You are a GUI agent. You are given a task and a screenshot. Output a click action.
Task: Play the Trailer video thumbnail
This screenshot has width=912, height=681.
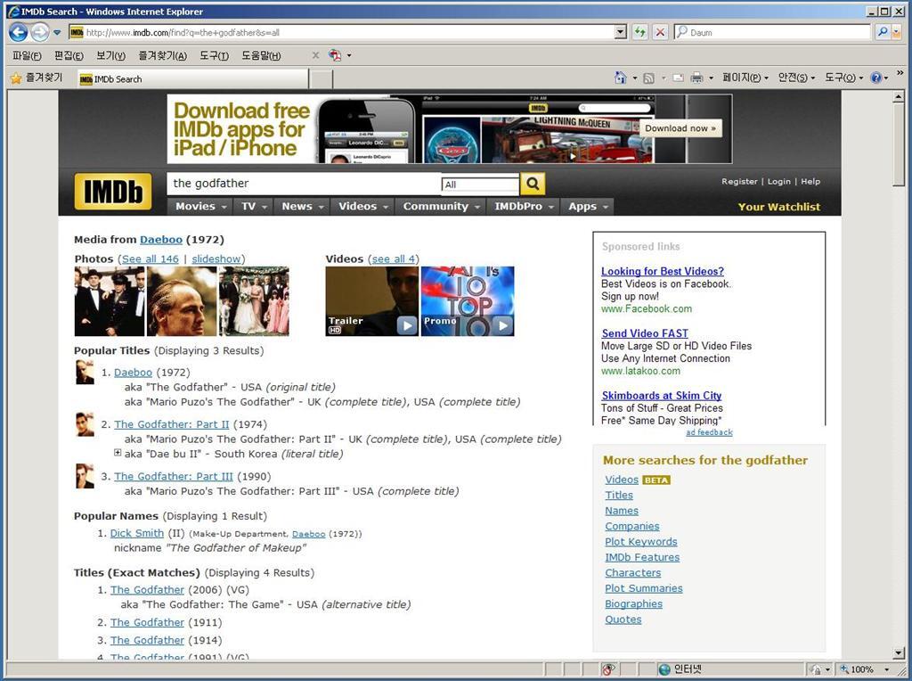coord(371,301)
